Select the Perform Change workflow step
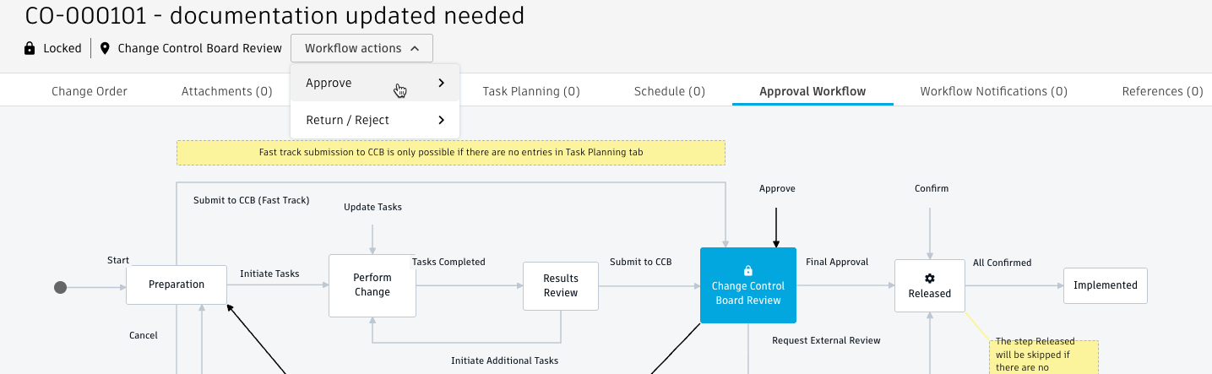Image resolution: width=1212 pixels, height=374 pixels. (x=372, y=285)
